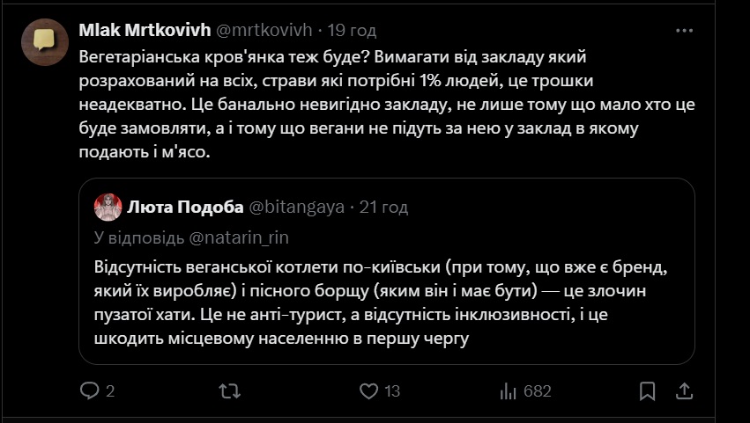Click the Люта Подоба avatar in the quote
Image resolution: width=750 pixels, height=423 pixels.
coord(108,208)
